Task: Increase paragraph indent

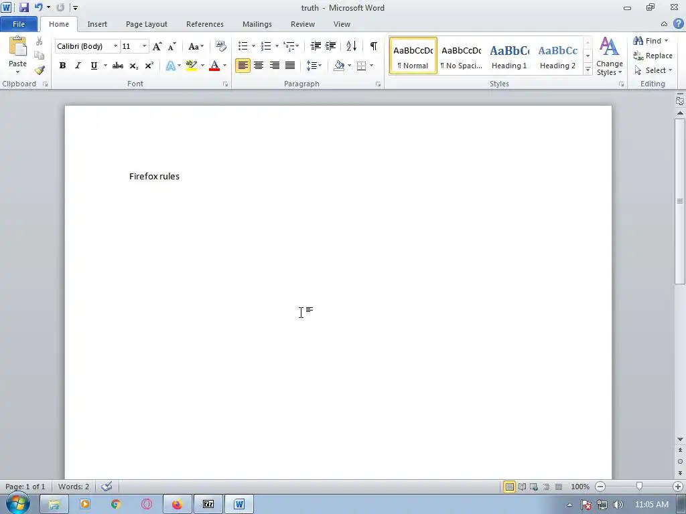Action: coord(331,46)
